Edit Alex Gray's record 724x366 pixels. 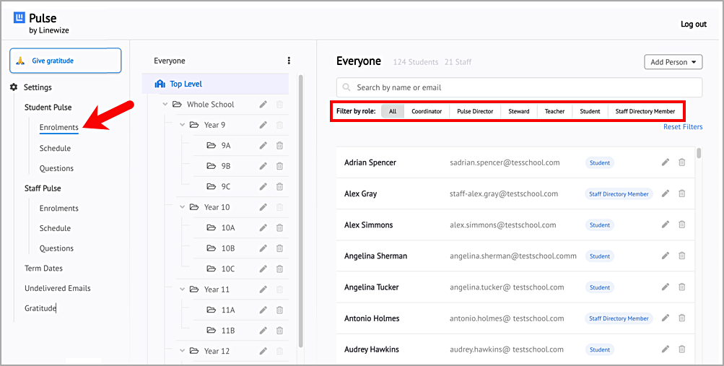666,193
